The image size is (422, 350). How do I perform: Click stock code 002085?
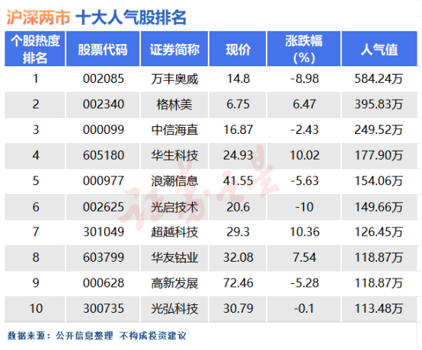[104, 79]
